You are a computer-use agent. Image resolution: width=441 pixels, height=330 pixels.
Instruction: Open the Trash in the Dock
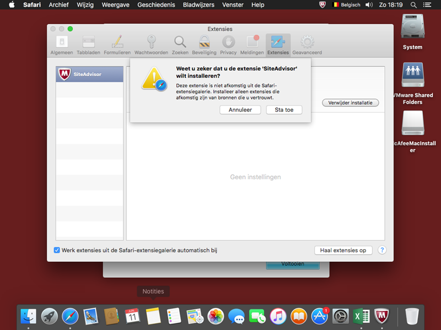coord(412,316)
